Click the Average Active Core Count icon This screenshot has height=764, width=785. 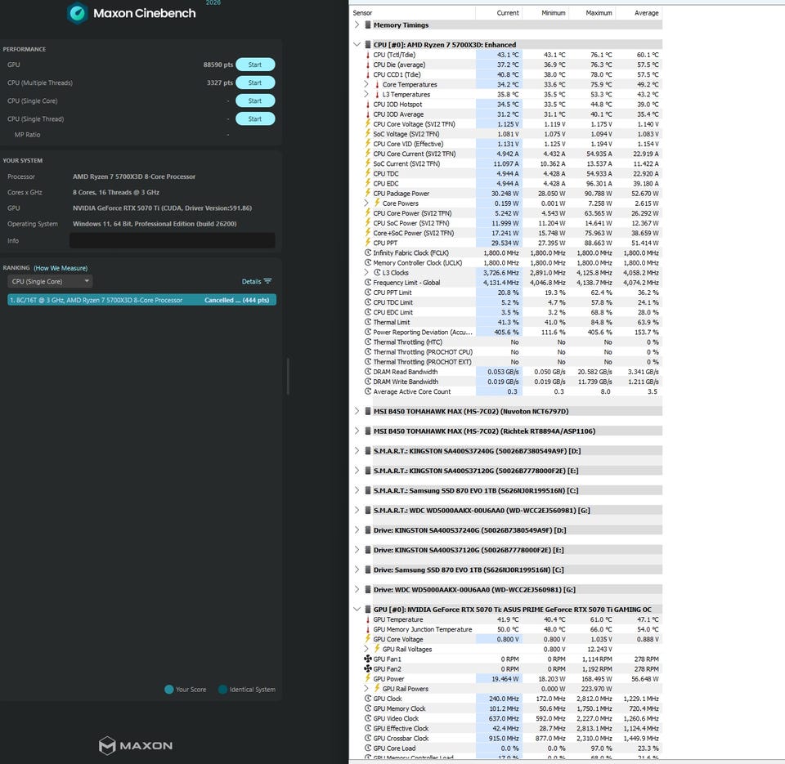click(x=368, y=391)
